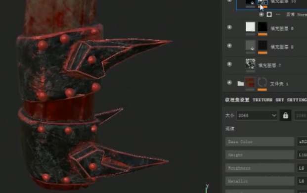Select the black mask of 填充图层 9
This screenshot has width=307, height=193.
click(263, 27)
